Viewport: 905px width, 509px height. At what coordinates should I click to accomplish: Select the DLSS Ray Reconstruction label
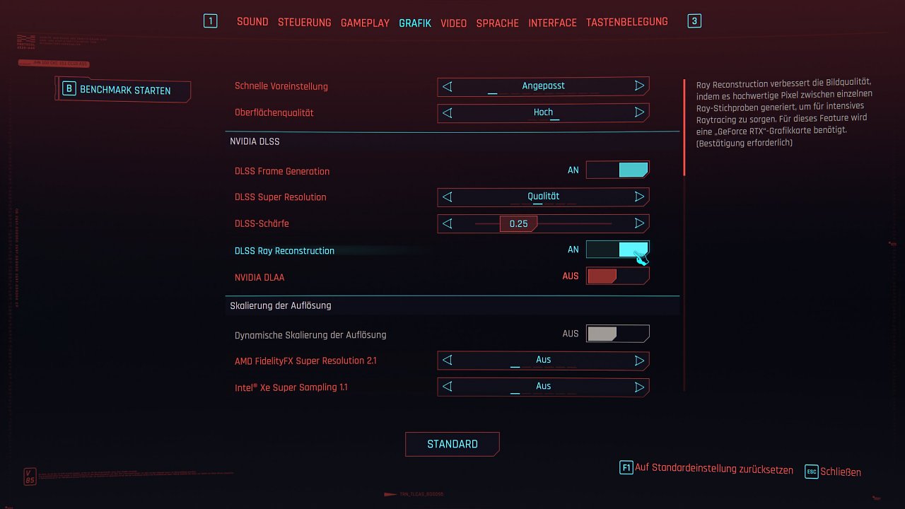[x=284, y=251]
